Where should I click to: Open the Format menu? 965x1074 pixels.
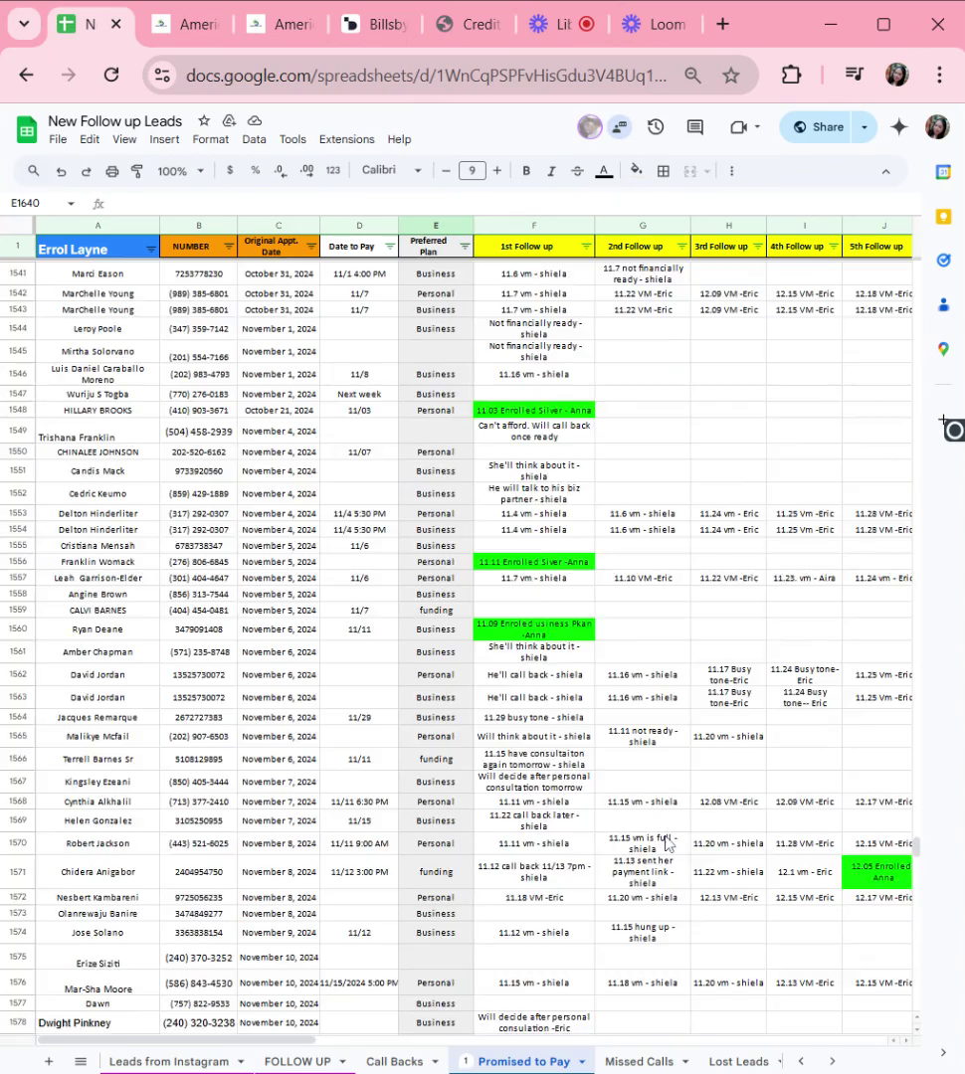pos(210,140)
